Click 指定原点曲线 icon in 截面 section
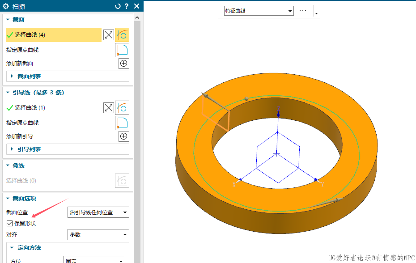This screenshot has height=263, width=416. coord(122,50)
